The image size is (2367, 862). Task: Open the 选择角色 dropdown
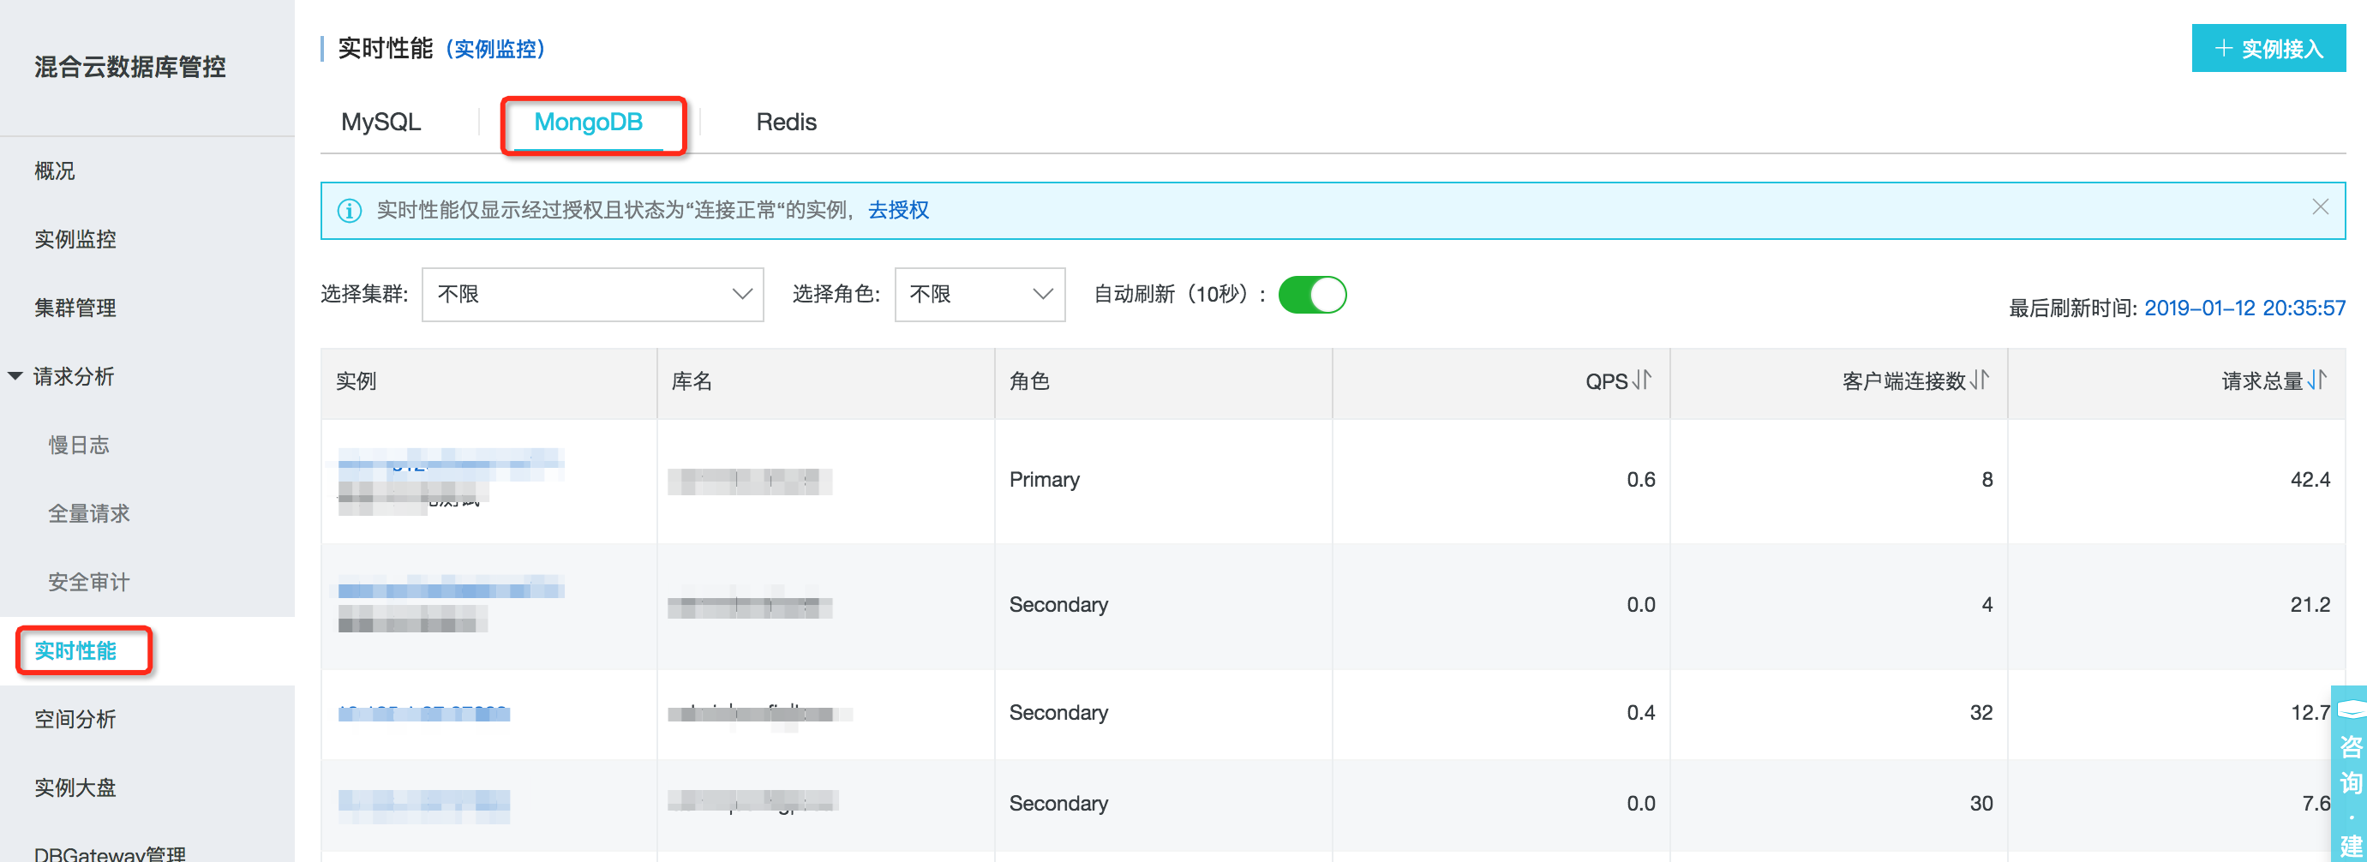(980, 294)
